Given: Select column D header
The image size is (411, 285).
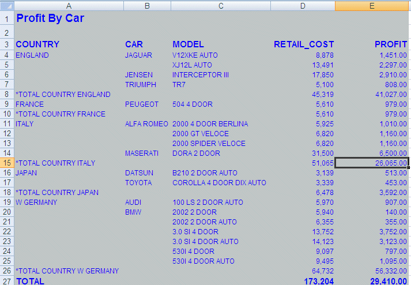Looking at the screenshot, I should coord(303,6).
